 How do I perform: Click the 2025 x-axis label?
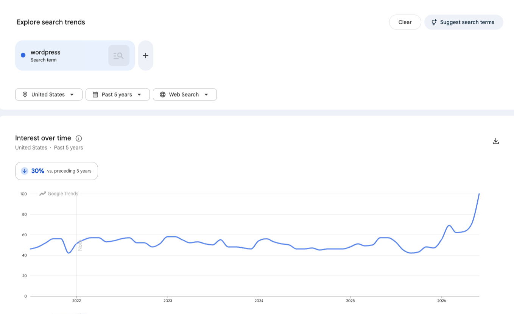pyautogui.click(x=350, y=301)
